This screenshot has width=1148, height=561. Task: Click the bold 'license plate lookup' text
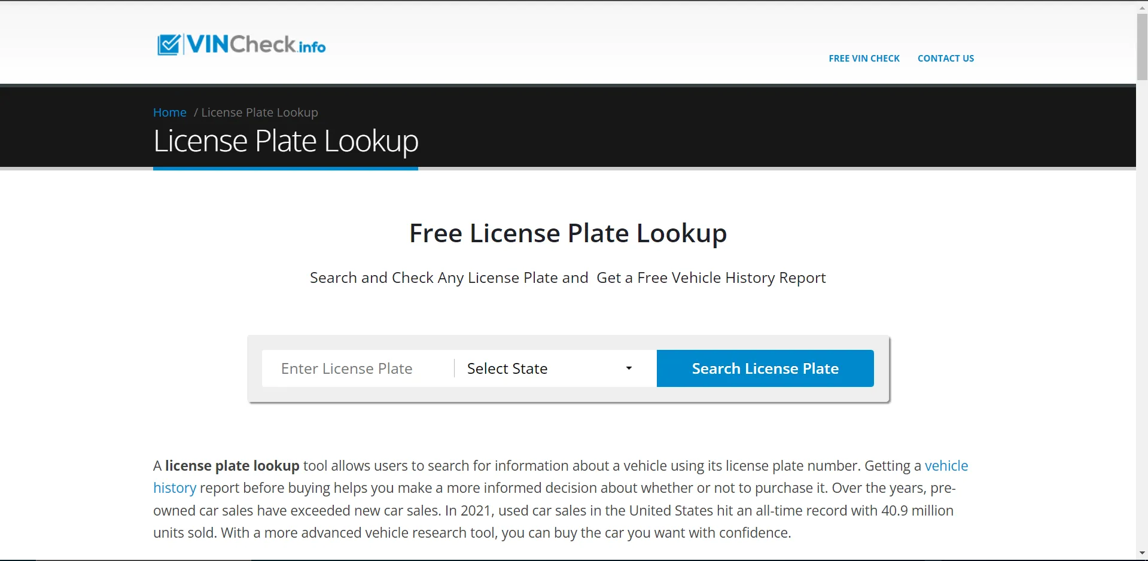pyautogui.click(x=232, y=466)
